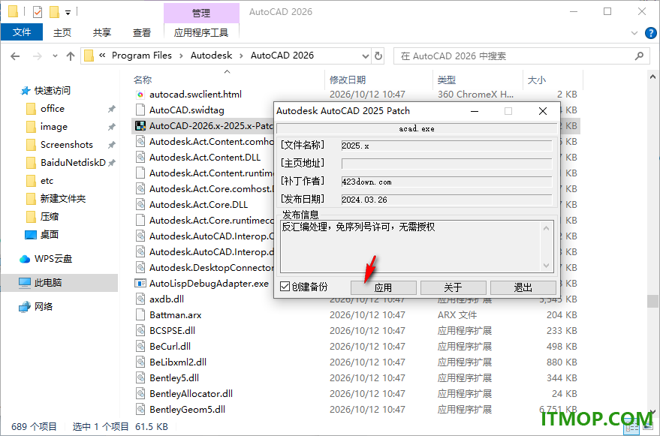This screenshot has height=436, width=660.
Task: Select the BeCurl.dll file
Action: coord(170,347)
